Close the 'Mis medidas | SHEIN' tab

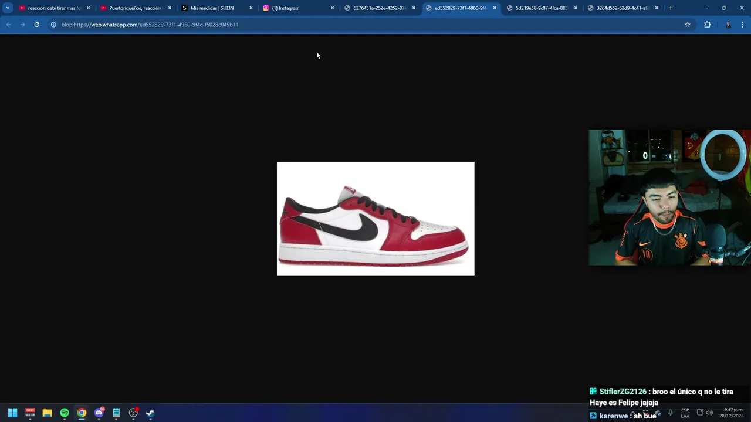251,8
